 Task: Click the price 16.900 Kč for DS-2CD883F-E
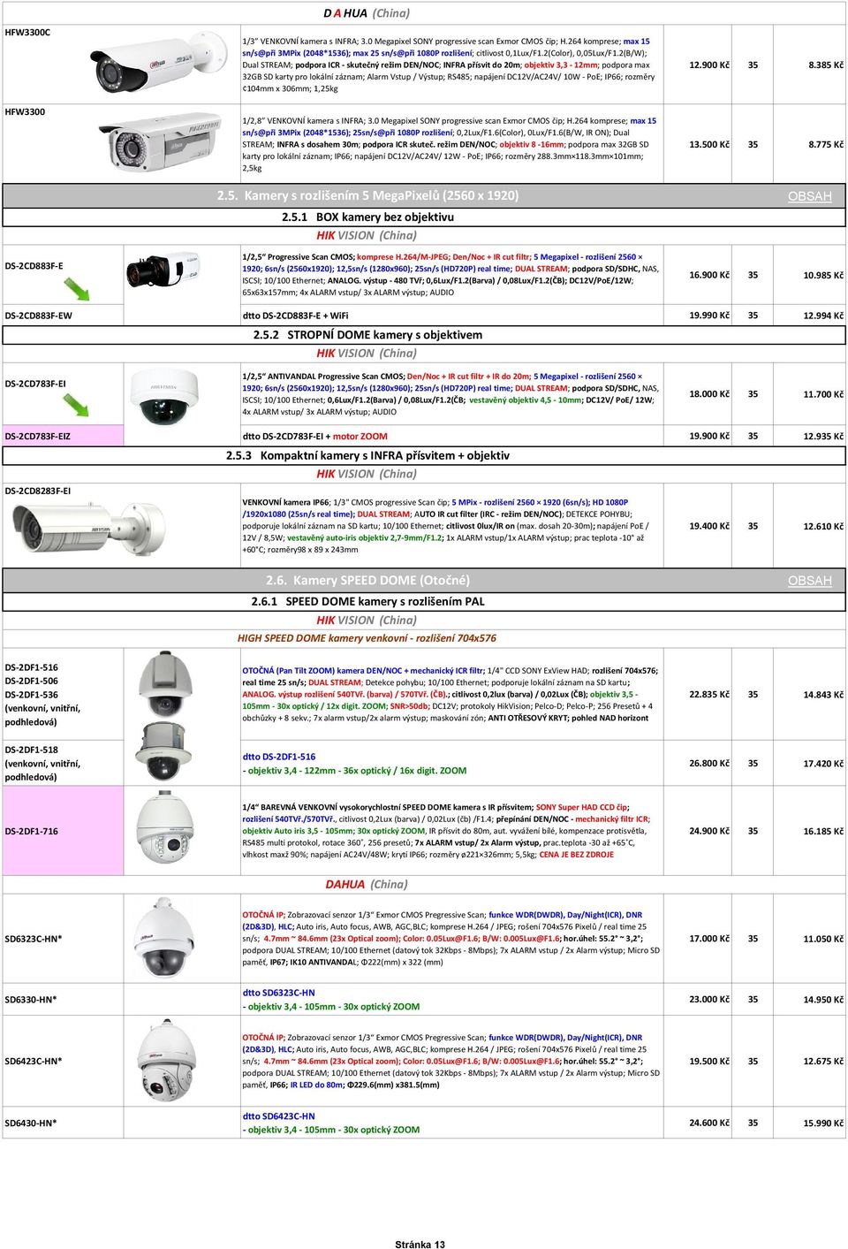pos(709,275)
